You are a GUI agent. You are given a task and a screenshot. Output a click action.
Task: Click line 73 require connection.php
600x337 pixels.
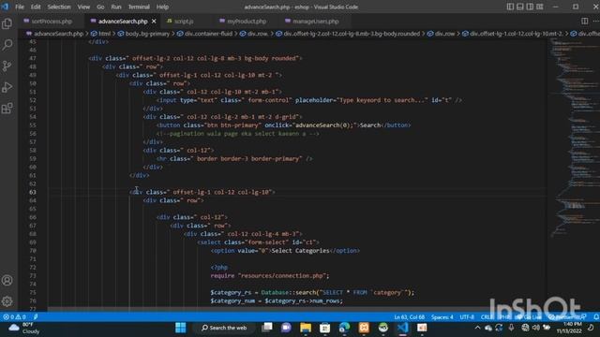[x=270, y=276]
